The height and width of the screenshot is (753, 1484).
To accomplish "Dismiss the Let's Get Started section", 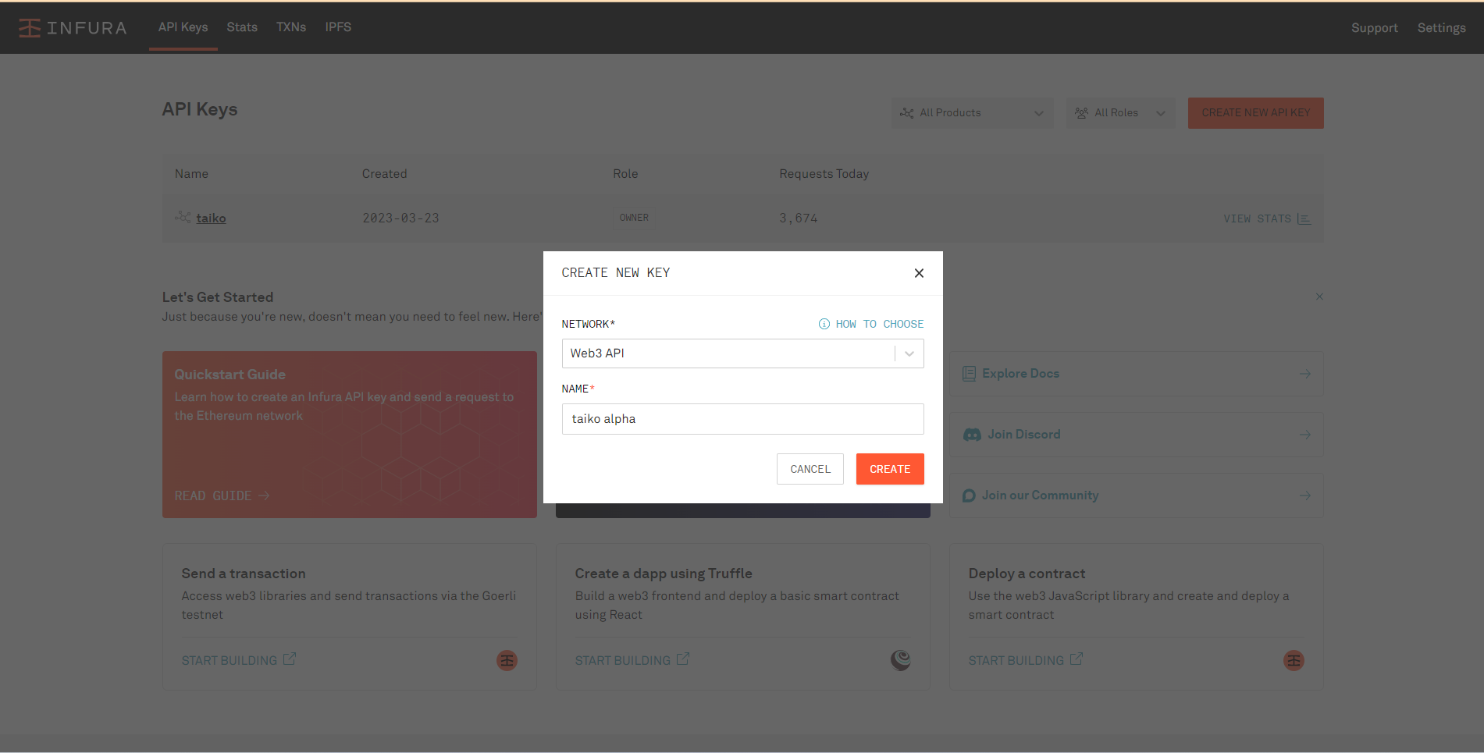I will coord(1319,297).
